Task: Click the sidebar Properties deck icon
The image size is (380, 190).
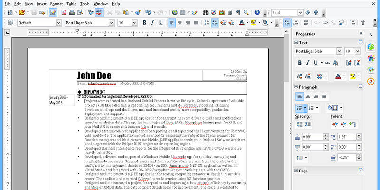Action: 371,47
